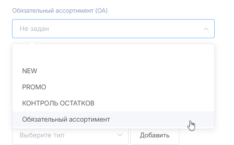Viewport: 234px width, 145px height.
Task: Click the NEW entry under blank row
Action: (x=30, y=71)
